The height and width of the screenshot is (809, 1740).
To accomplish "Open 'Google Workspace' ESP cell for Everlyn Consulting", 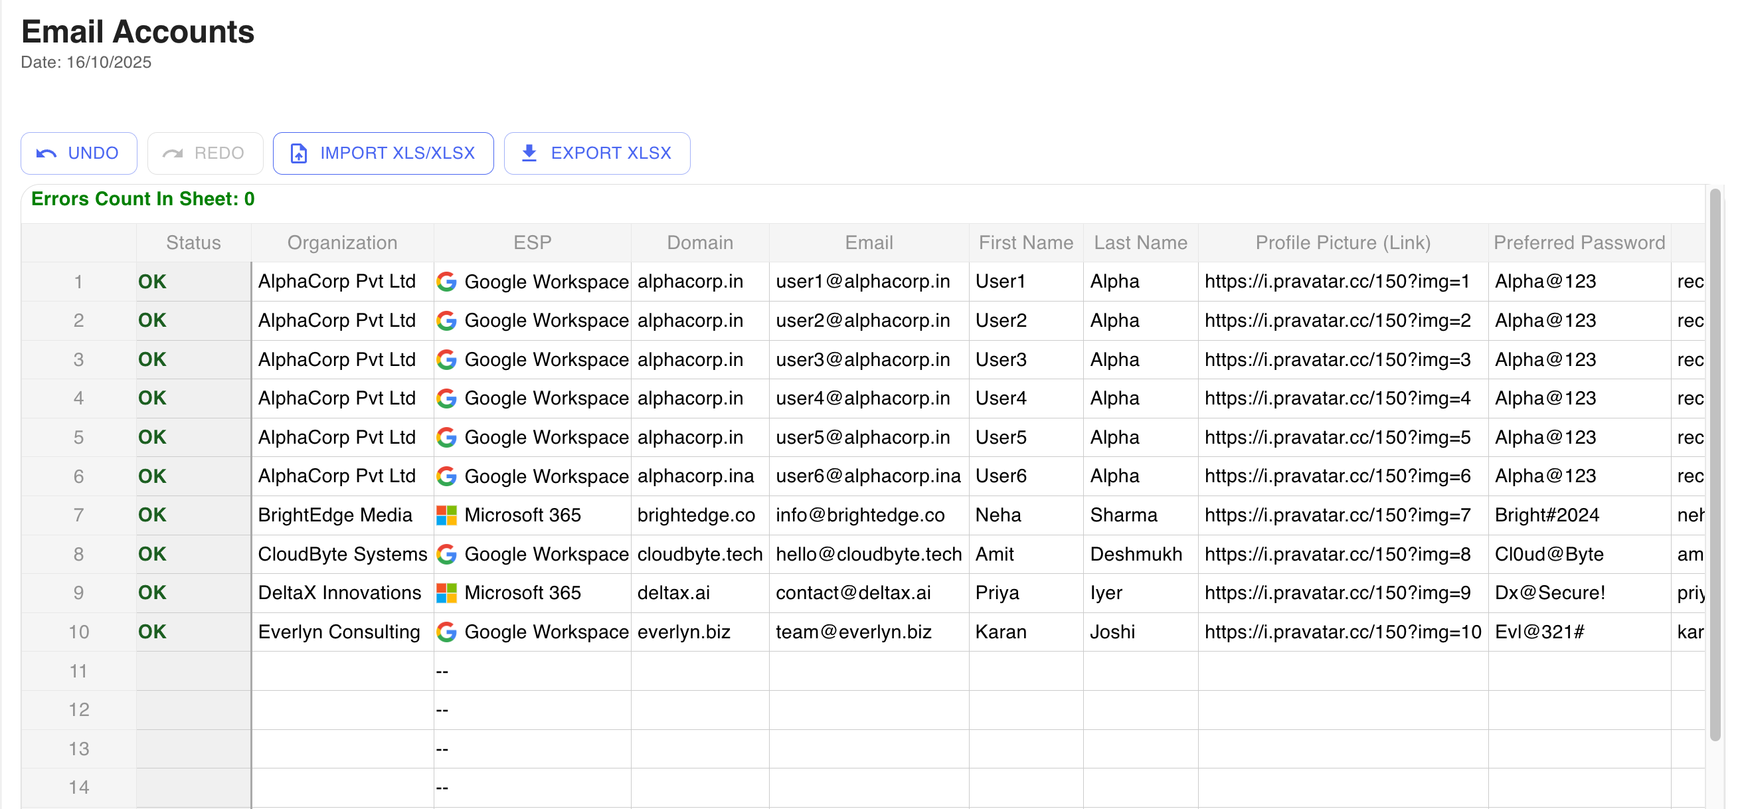I will (532, 632).
